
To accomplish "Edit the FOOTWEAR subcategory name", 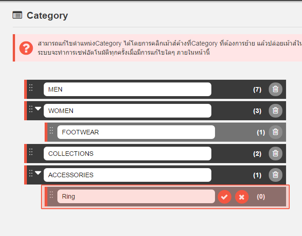I will tap(136, 132).
